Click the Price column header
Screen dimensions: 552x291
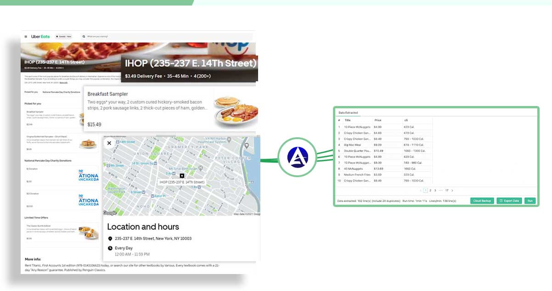pos(377,120)
